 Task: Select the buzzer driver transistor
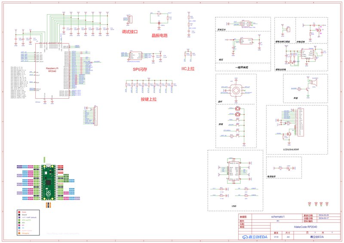(307, 89)
